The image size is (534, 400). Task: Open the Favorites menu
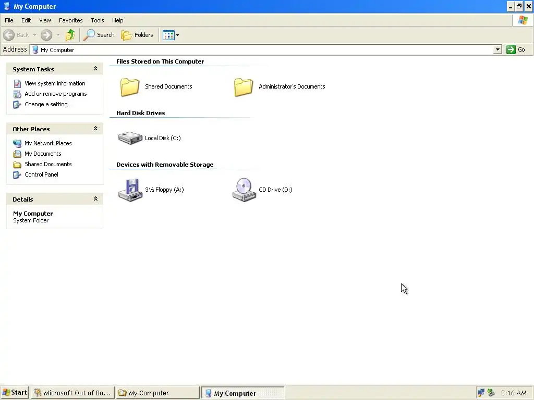[x=70, y=20]
